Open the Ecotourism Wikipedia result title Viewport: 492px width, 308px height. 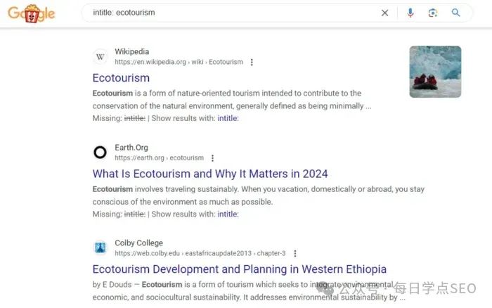click(x=121, y=78)
